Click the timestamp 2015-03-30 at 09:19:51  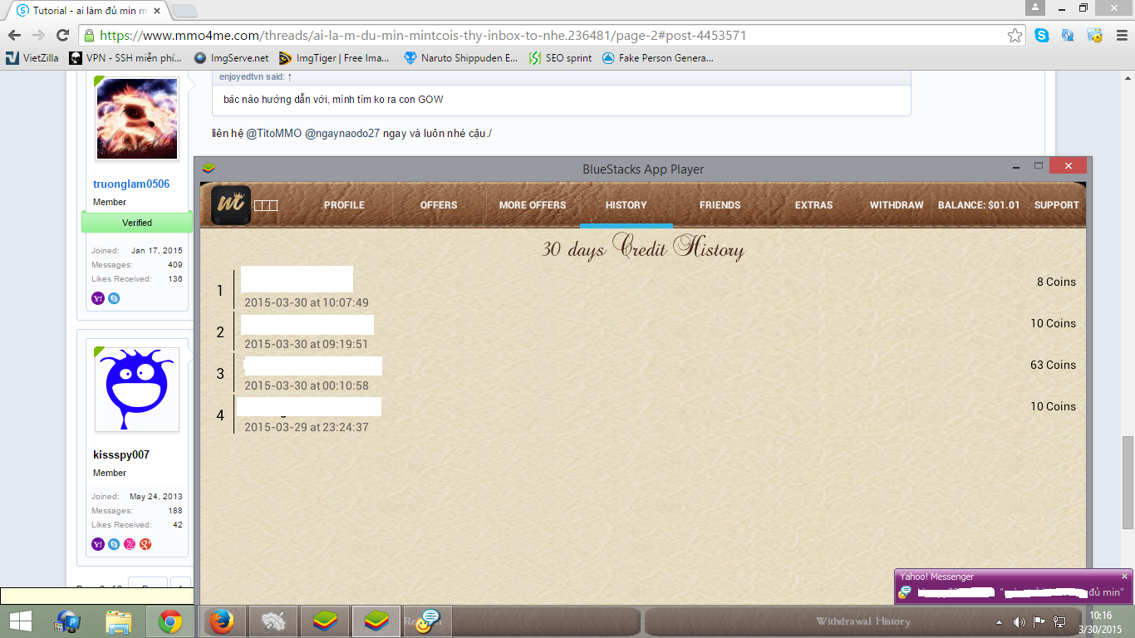coord(307,344)
